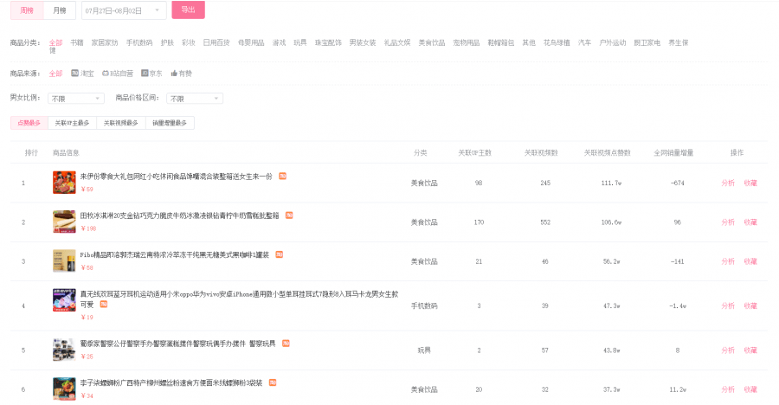Open thumbnail of 真无线双耳蓝牙耳机 product
Viewport: 779px width, 405px height.
pyautogui.click(x=64, y=300)
